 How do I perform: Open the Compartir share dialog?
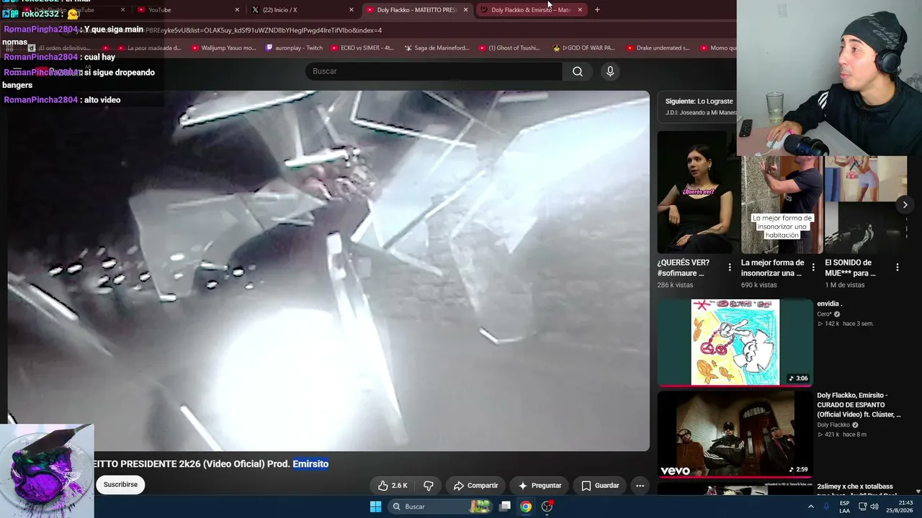click(475, 486)
